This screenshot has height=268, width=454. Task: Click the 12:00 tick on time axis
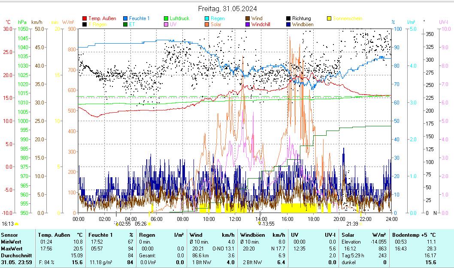[x=235, y=219]
